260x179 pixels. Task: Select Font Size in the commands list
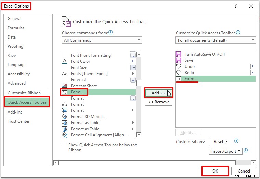(99, 68)
